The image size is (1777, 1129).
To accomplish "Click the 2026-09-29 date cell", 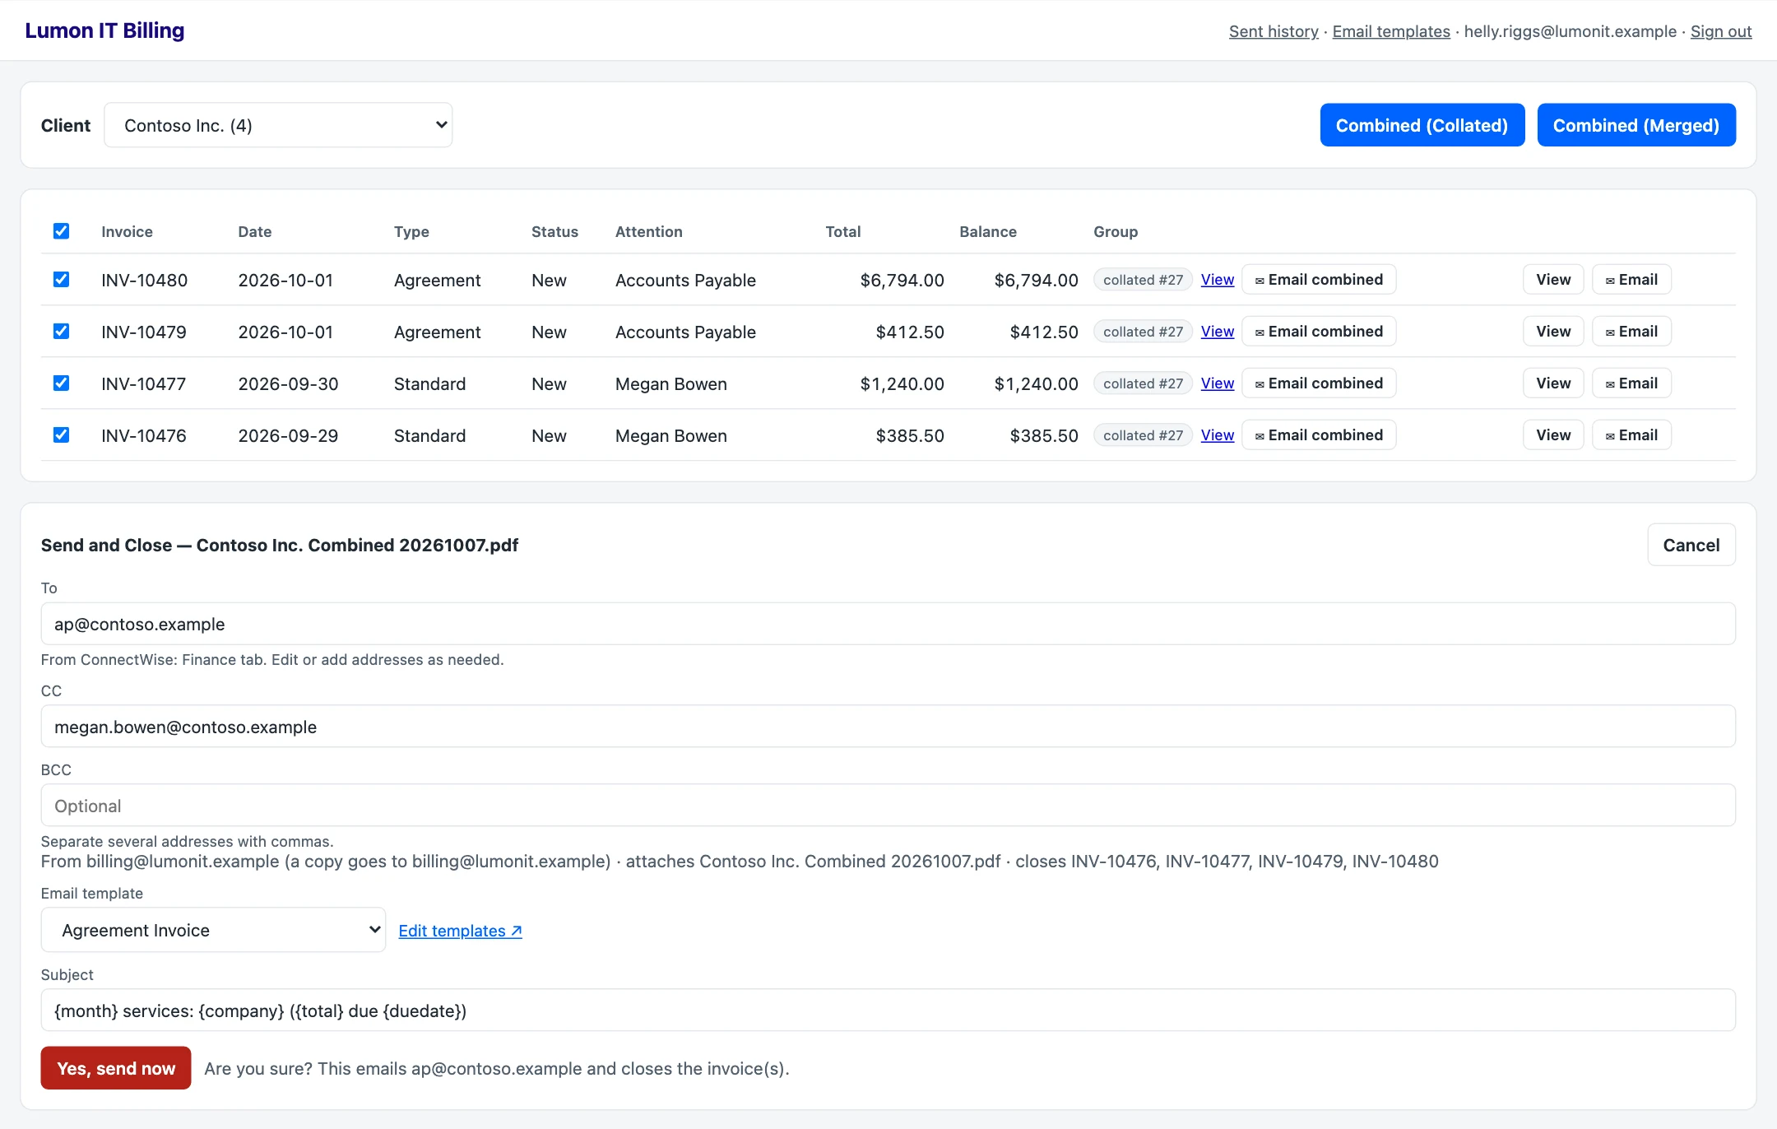I will [x=288, y=435].
